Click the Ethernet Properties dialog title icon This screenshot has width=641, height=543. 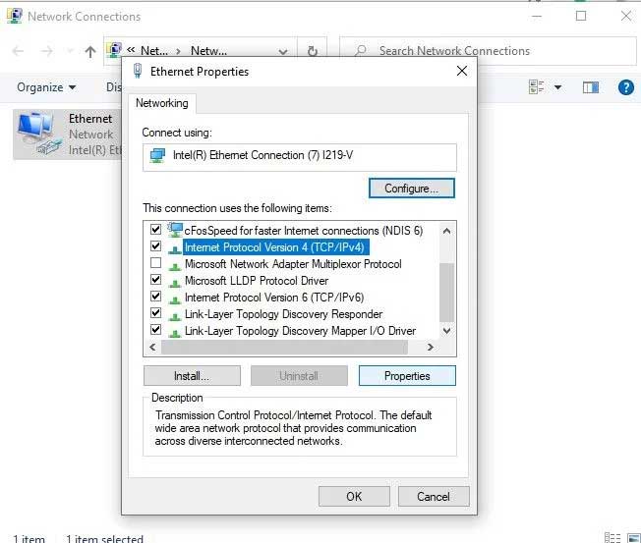pos(138,71)
